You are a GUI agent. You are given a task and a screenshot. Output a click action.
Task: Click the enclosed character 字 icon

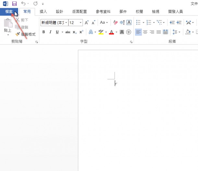129,32
